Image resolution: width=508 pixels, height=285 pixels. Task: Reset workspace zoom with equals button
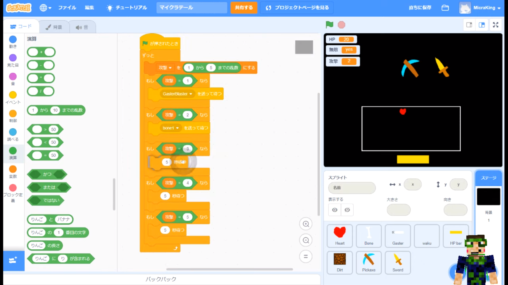pos(306,256)
